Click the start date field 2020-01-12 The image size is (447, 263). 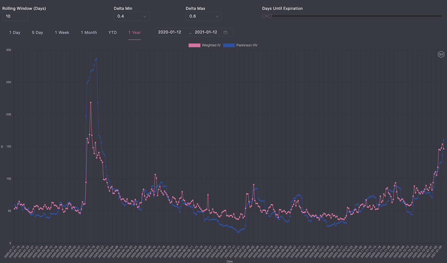pyautogui.click(x=170, y=32)
